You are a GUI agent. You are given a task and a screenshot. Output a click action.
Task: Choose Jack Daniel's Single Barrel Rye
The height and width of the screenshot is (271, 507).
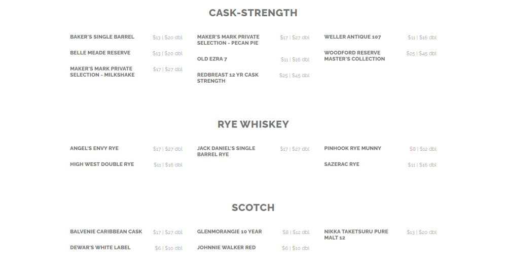[226, 151]
